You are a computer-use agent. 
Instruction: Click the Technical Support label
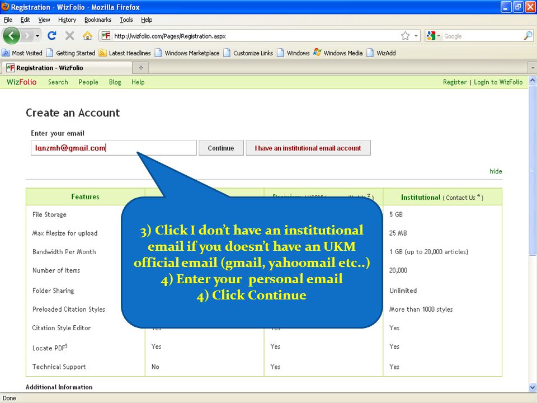(59, 367)
